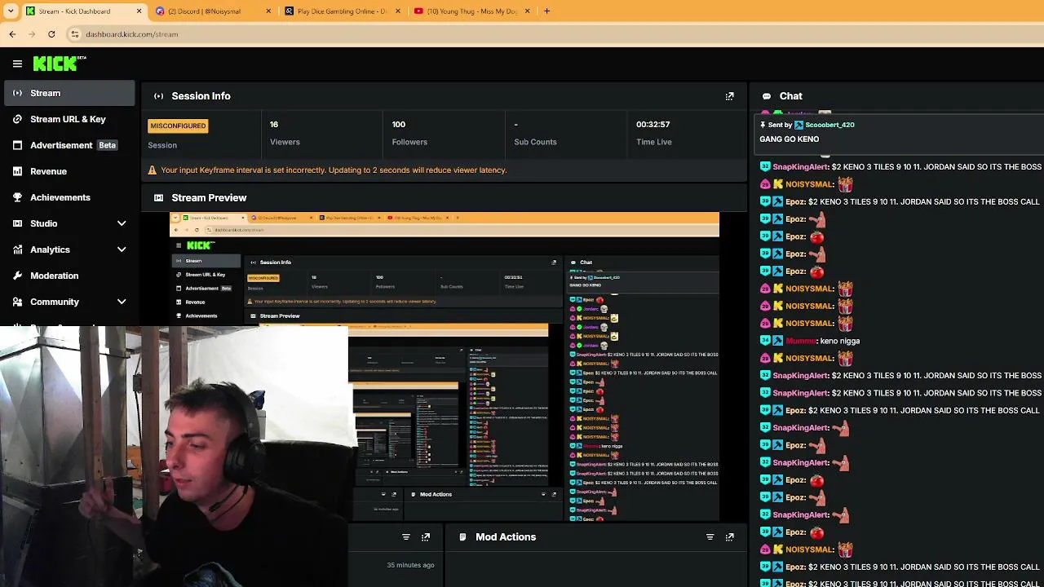
Task: Close the Play Dice Gambling Online tab
Action: pos(398,11)
